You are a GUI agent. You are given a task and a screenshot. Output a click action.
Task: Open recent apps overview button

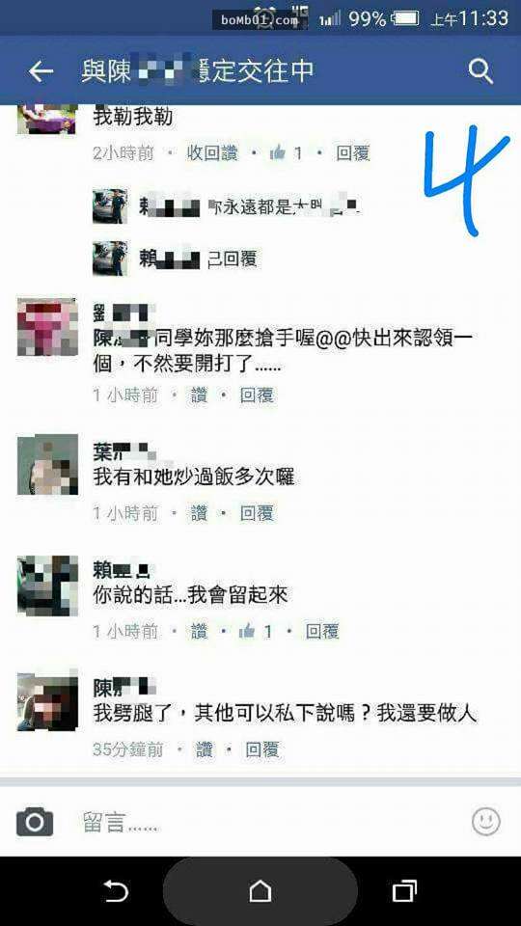click(404, 890)
